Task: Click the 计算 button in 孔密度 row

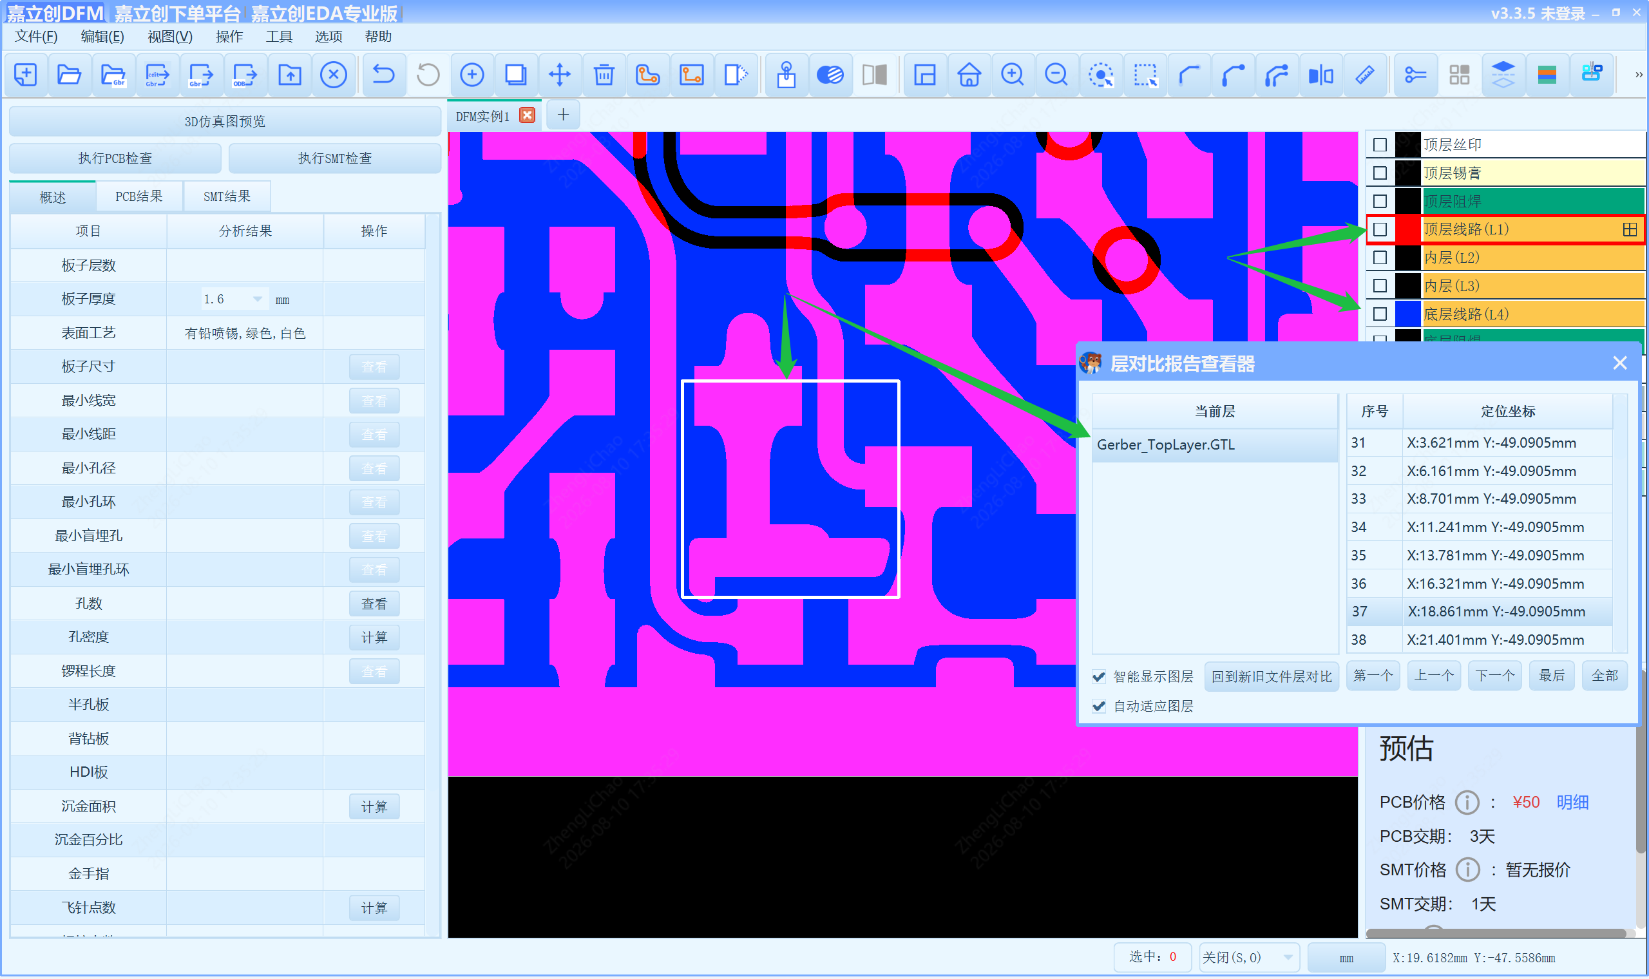Action: 374,638
